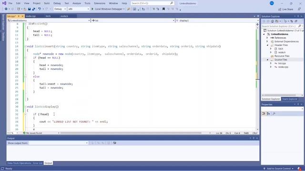This screenshot has height=171, width=305.
Task: Click the Visual Studio logo icon
Action: 4,3
